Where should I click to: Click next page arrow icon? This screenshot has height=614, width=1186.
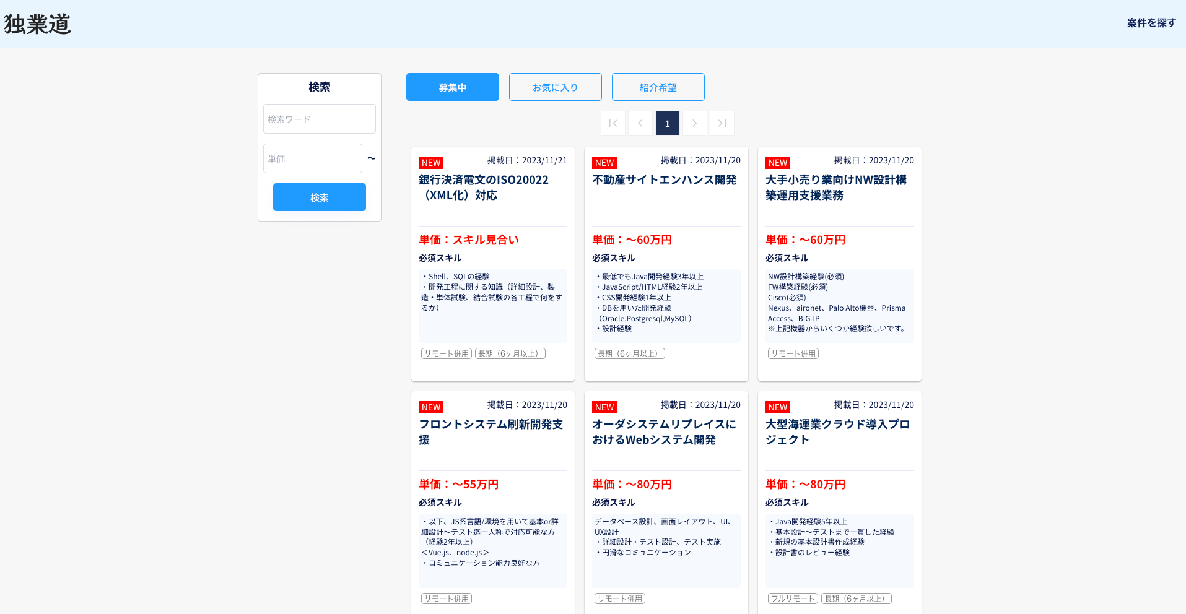[694, 123]
